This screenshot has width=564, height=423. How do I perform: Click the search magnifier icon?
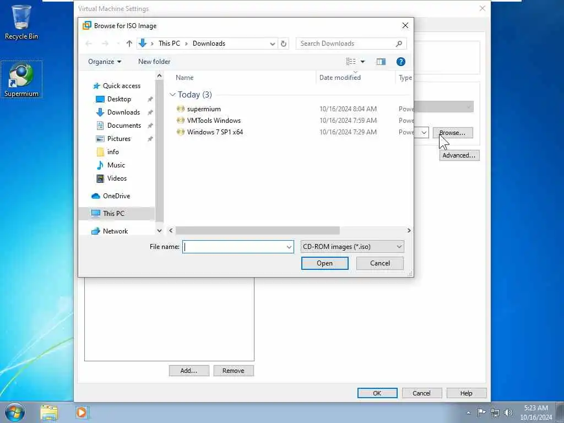(399, 44)
